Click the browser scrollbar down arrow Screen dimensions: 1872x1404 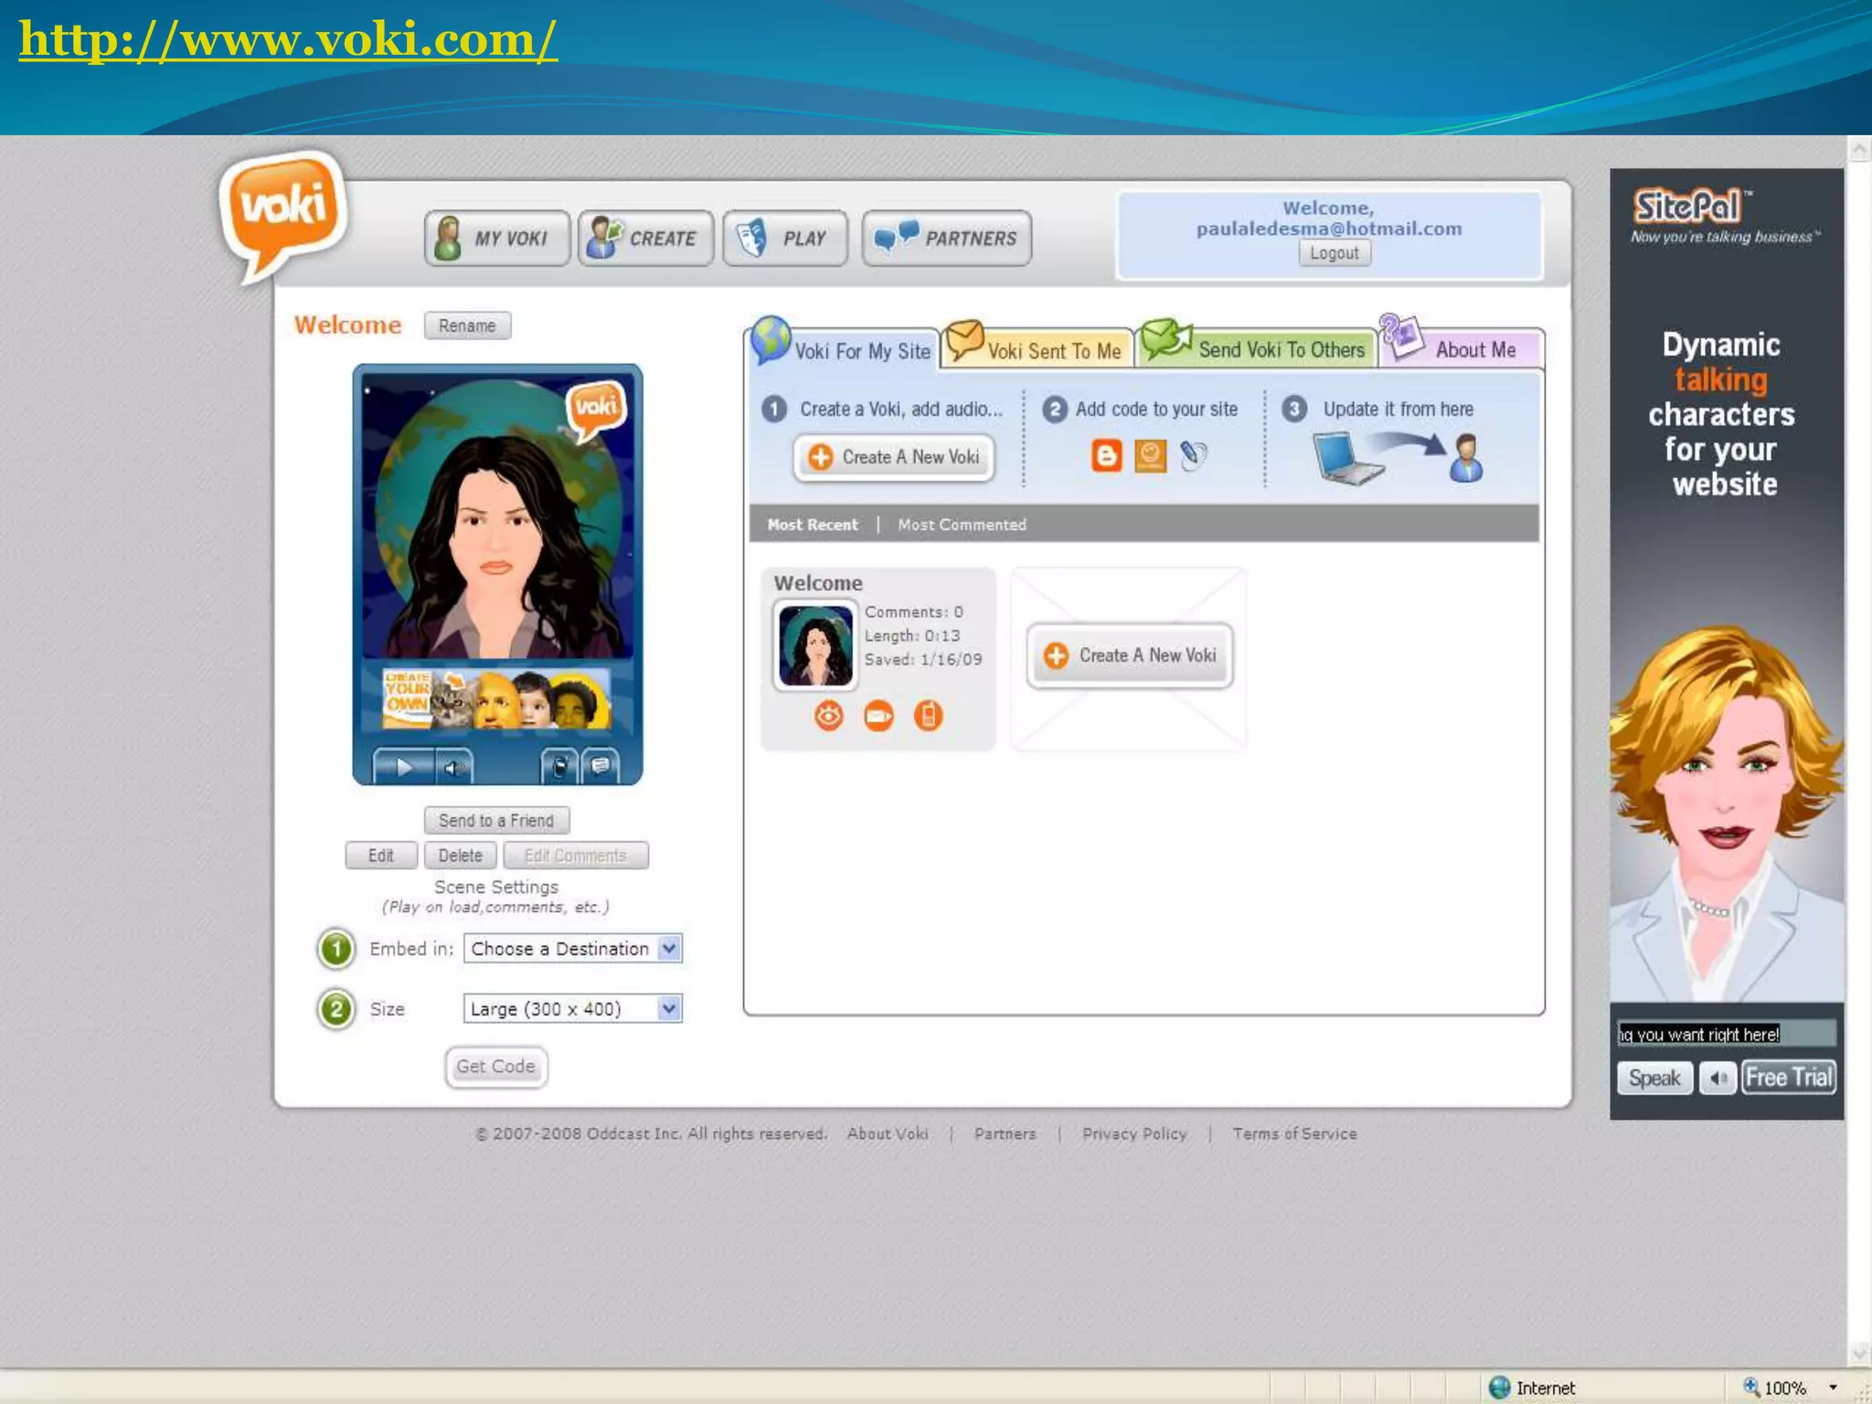[x=1859, y=1354]
